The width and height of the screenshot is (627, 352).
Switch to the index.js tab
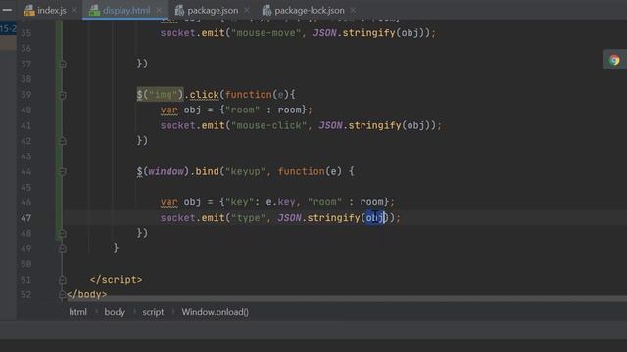51,11
